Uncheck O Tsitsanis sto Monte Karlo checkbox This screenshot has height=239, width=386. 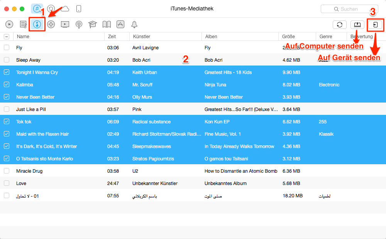[x=7, y=158]
